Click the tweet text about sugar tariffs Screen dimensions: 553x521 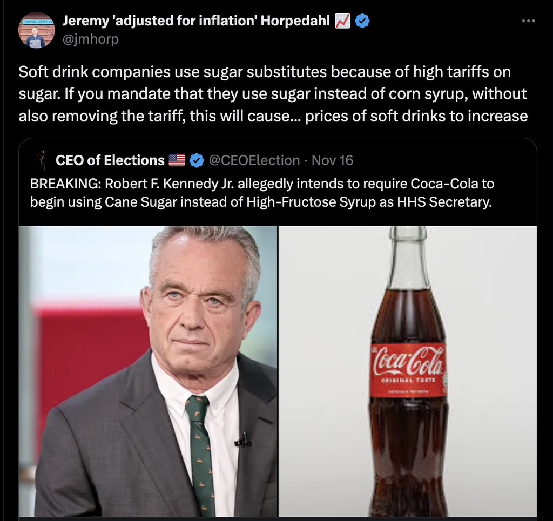[x=273, y=94]
